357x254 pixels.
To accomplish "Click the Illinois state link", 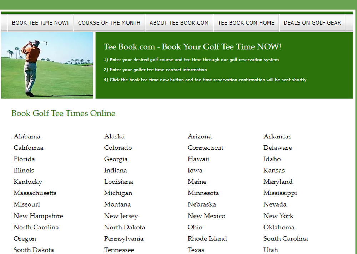I will [x=24, y=171].
